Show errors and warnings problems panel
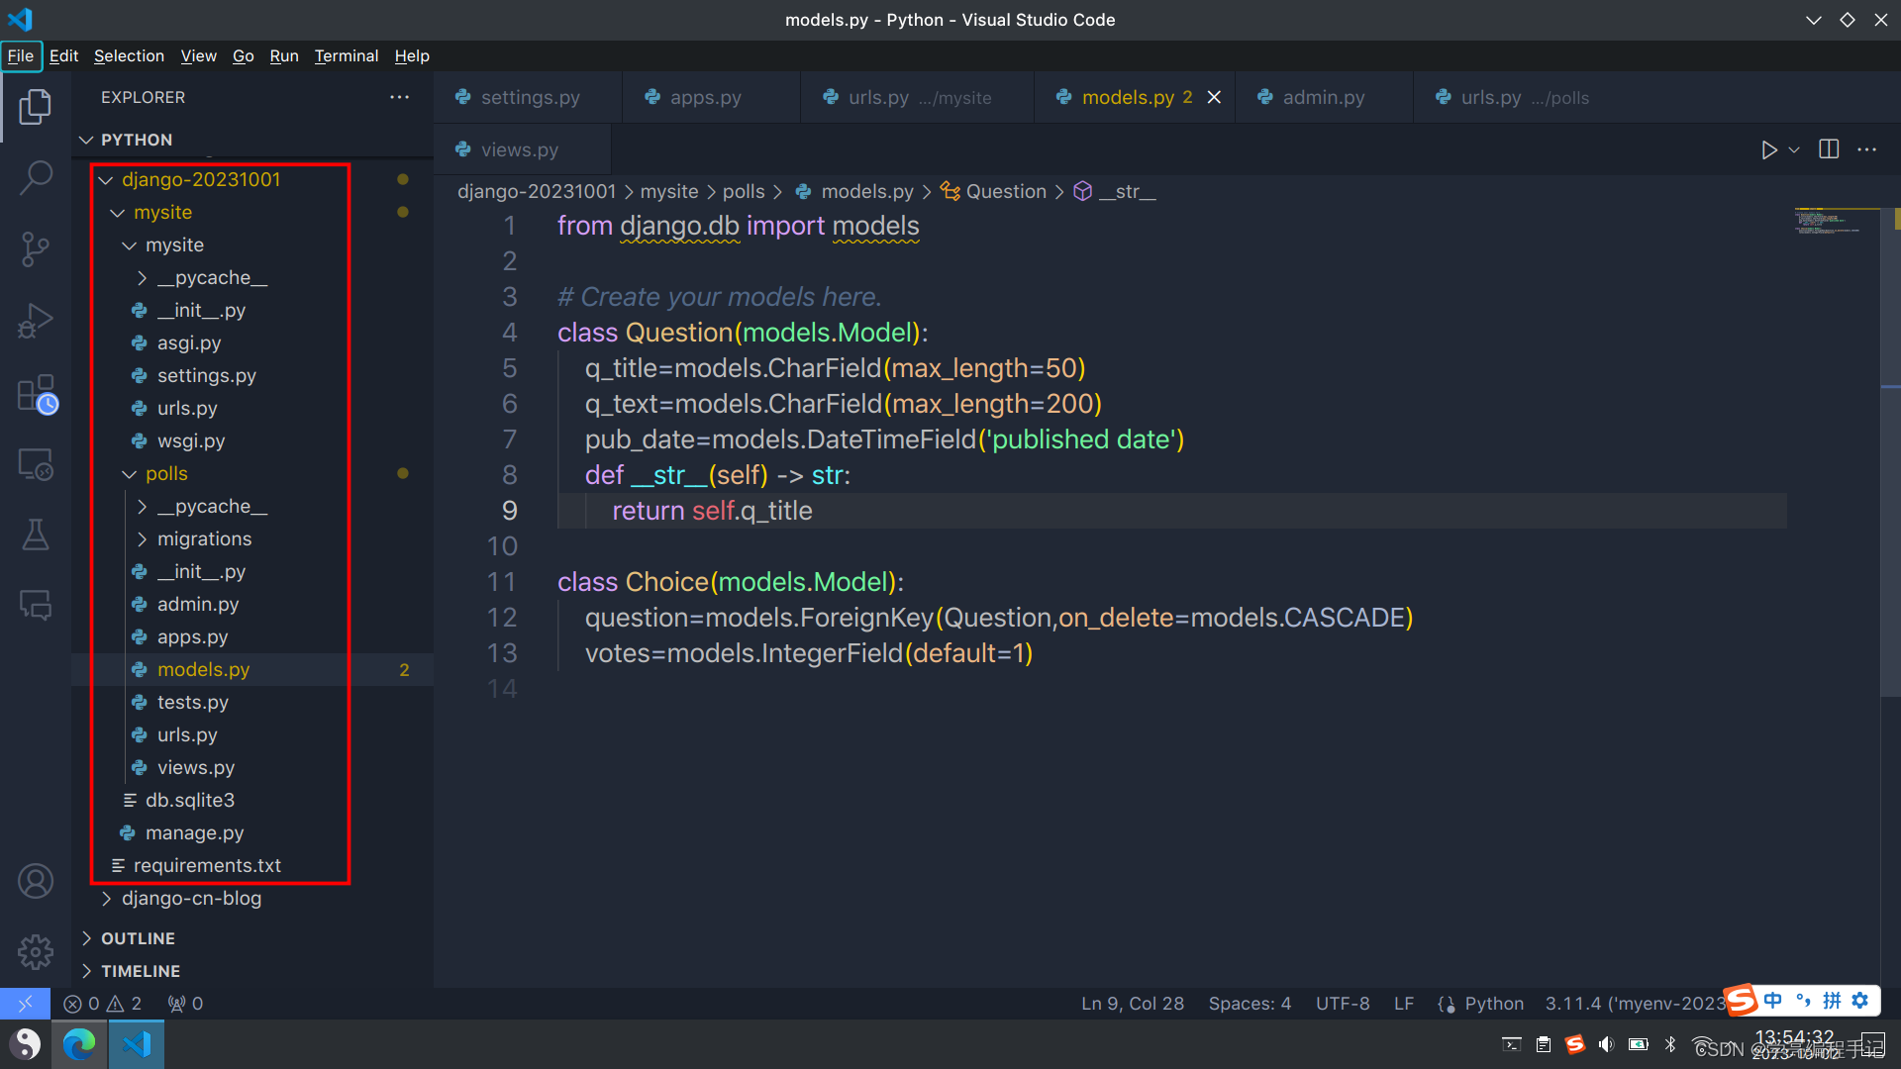Viewport: 1901px width, 1069px height. (x=103, y=1004)
